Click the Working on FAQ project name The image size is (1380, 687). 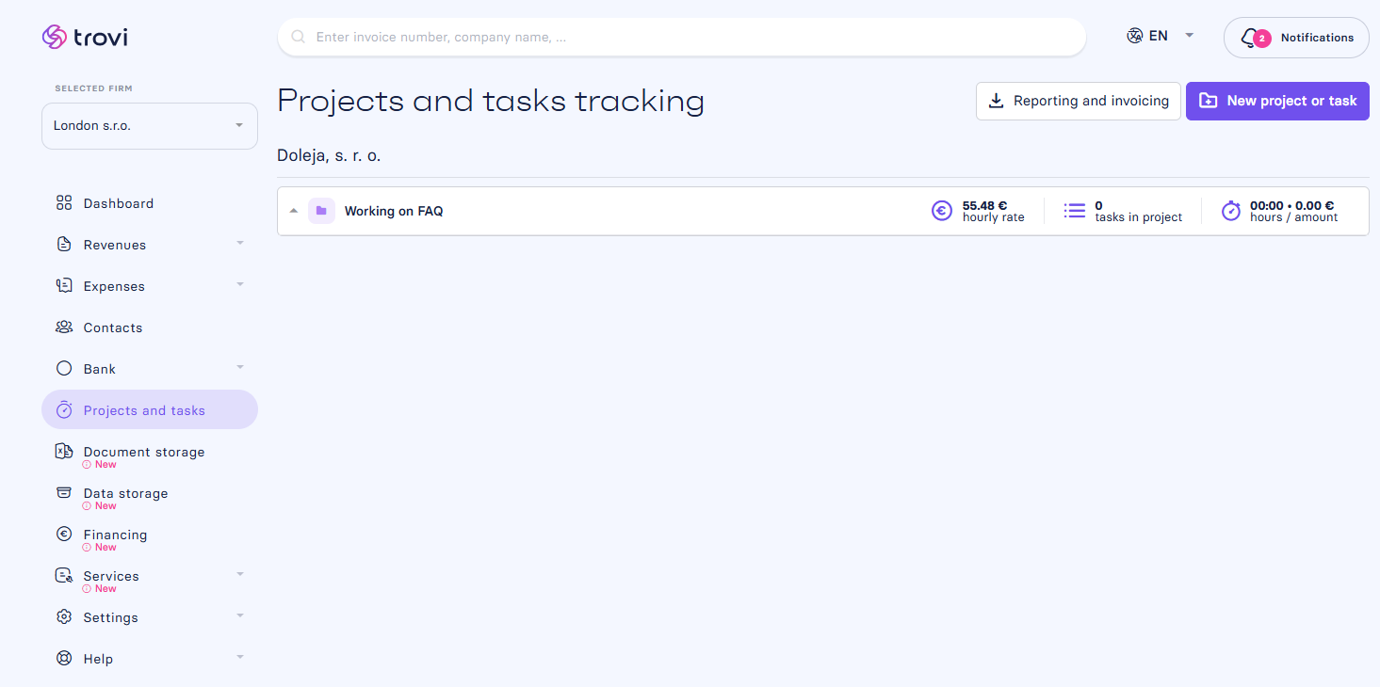[394, 211]
